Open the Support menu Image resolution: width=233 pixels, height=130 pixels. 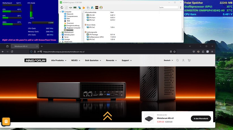coord(127,60)
